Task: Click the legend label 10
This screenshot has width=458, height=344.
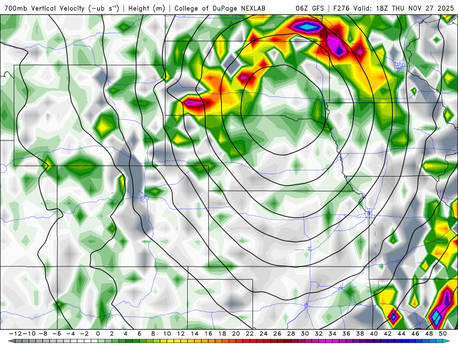Action: (x=167, y=334)
